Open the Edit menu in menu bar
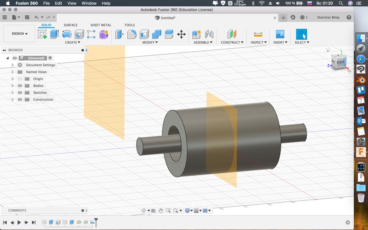Viewport: 368px width, 230px height. 58,3
